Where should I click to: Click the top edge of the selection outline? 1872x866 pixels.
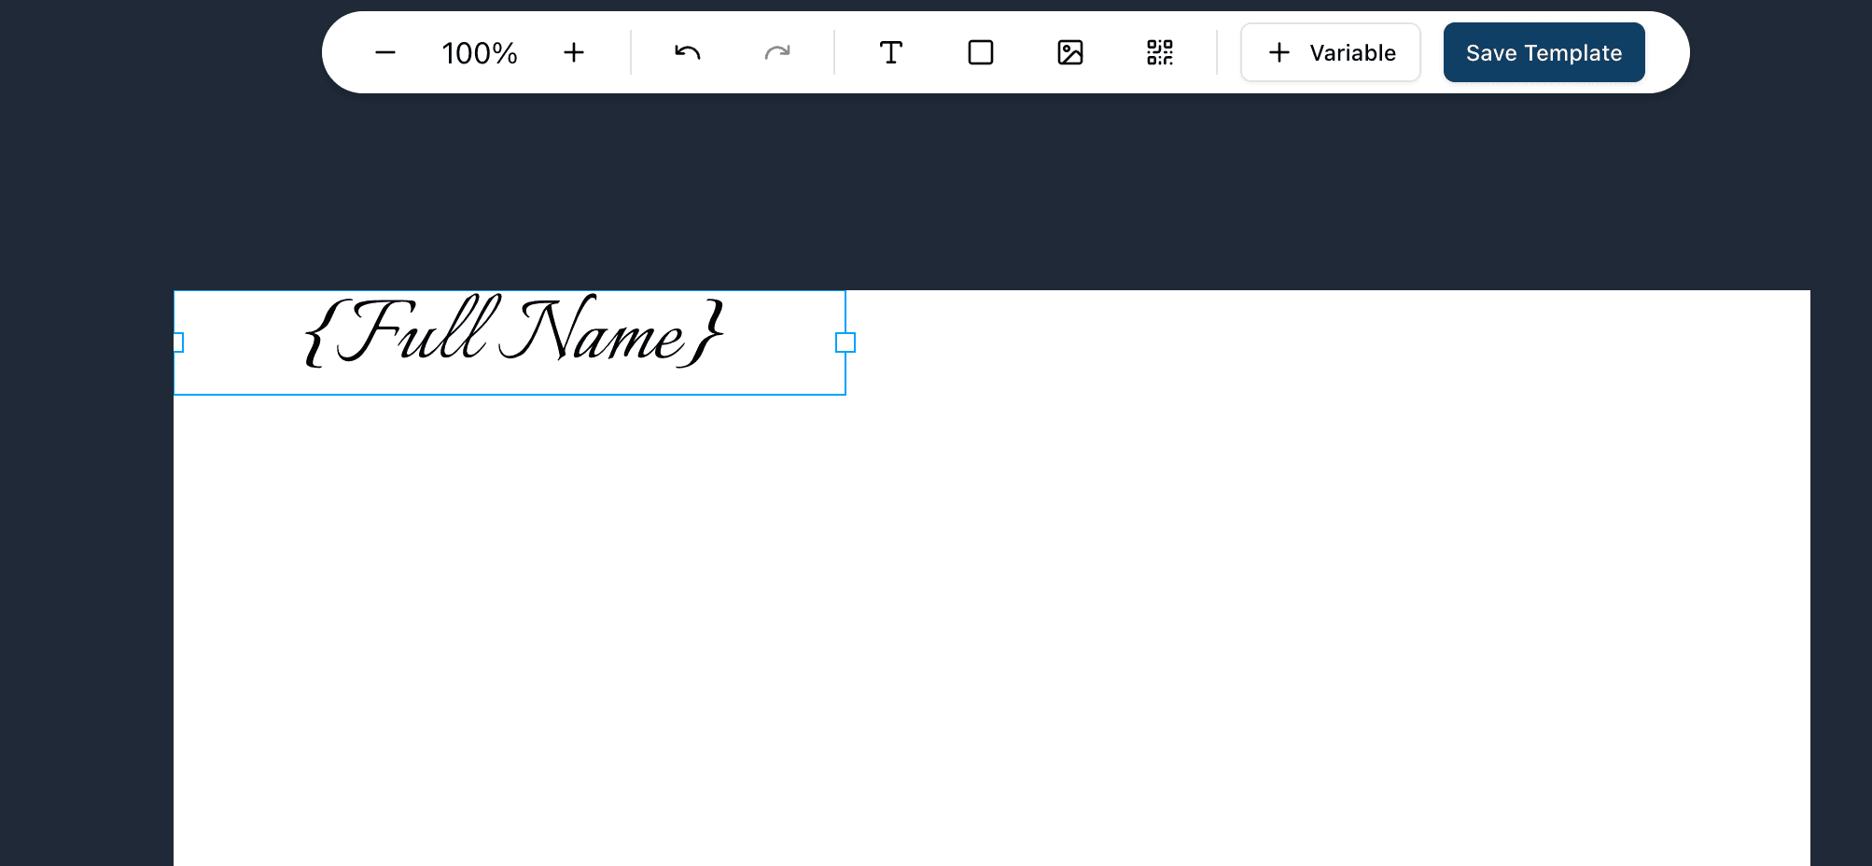pyautogui.click(x=510, y=290)
